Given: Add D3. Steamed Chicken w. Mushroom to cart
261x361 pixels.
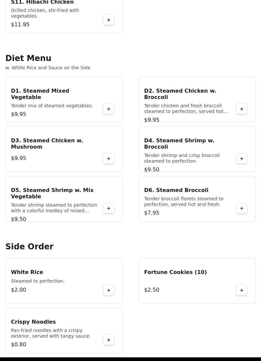Looking at the screenshot, I should click(x=109, y=159).
